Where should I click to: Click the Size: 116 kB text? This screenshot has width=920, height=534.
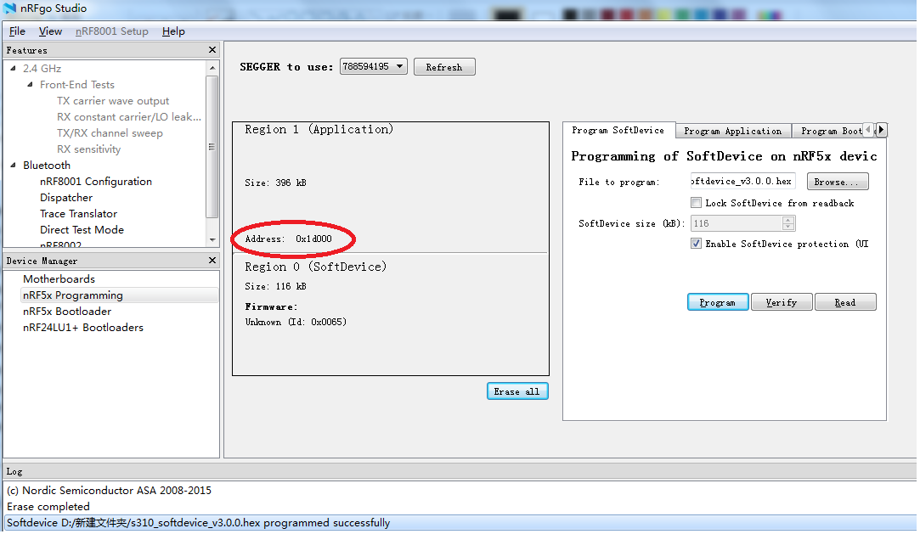pyautogui.click(x=275, y=286)
